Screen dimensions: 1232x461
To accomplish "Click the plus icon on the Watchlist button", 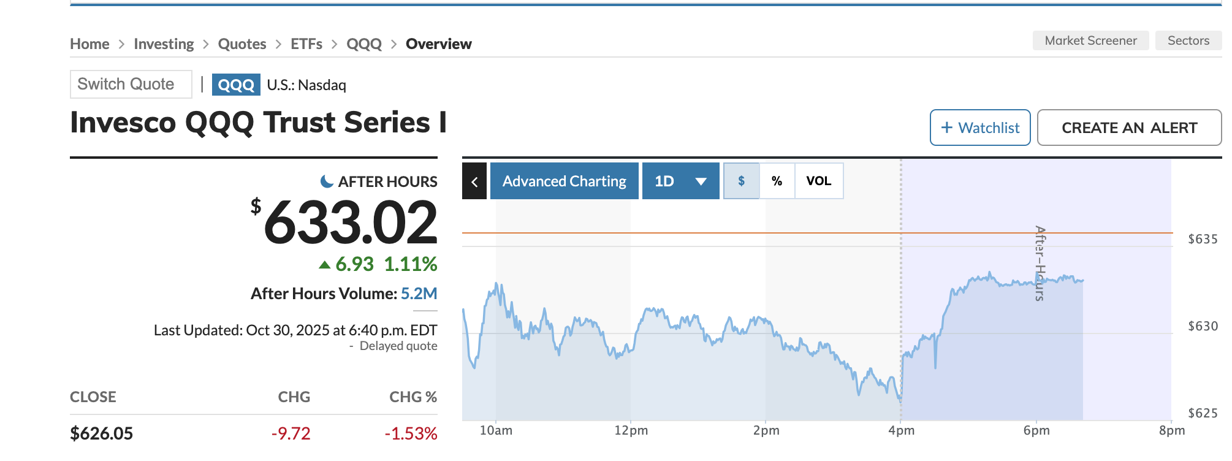I will [x=947, y=128].
